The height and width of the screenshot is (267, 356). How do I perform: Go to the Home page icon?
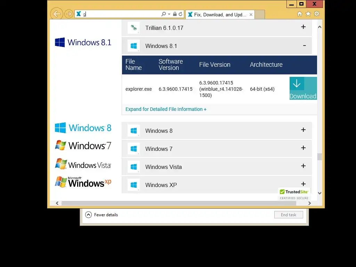click(300, 14)
